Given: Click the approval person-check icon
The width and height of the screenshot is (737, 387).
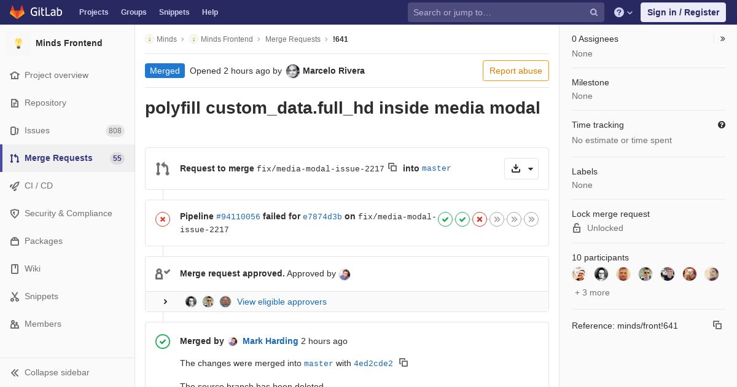Looking at the screenshot, I should pyautogui.click(x=163, y=274).
